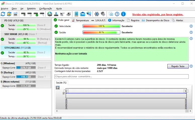This screenshot has height=120, width=195.
Task: Click the toolbar help question mark icon
Action: pos(117,14)
